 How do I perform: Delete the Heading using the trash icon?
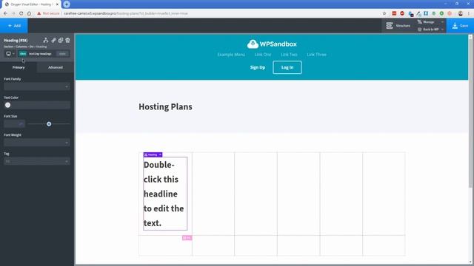coord(67,40)
